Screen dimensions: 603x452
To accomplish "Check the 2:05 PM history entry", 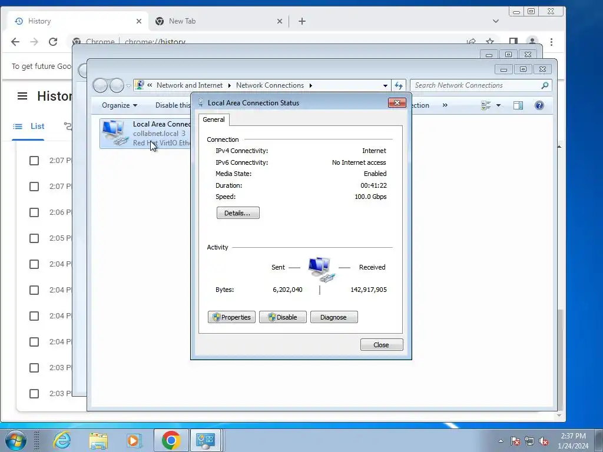I will click(x=34, y=238).
